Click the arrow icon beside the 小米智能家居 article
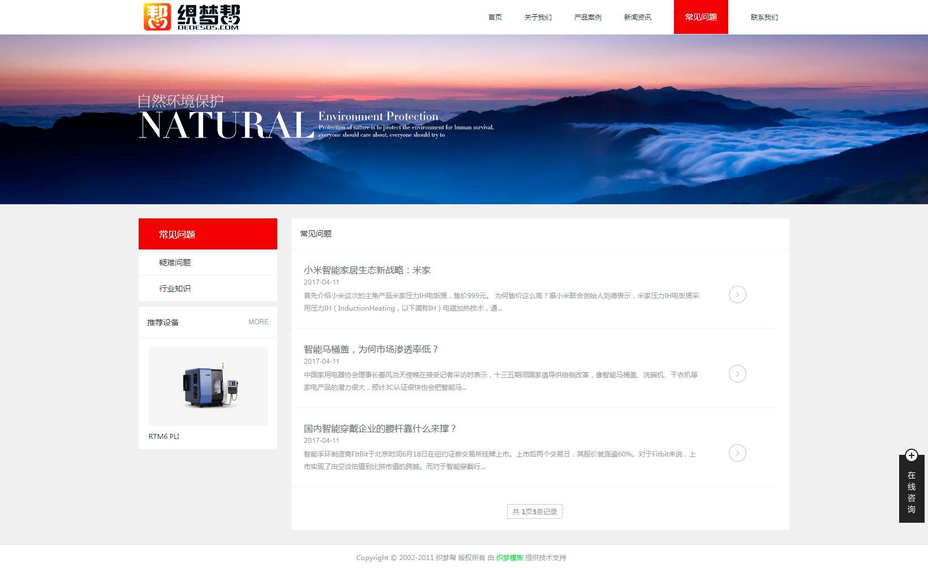Viewport: 928px width, 568px height. pos(737,295)
